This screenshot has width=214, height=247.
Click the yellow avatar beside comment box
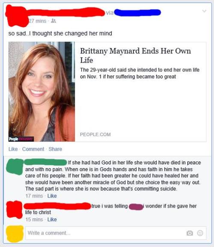coord(15,234)
